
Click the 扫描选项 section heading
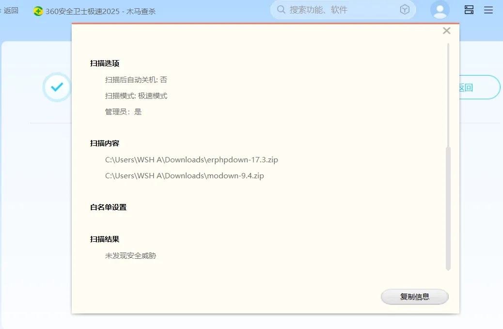coord(106,63)
